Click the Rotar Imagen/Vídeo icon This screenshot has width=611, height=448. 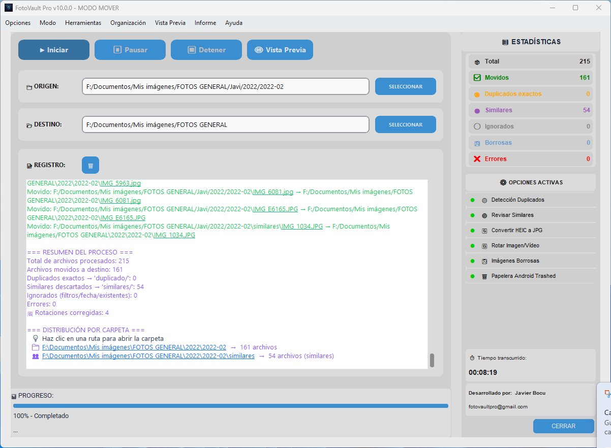click(x=484, y=246)
